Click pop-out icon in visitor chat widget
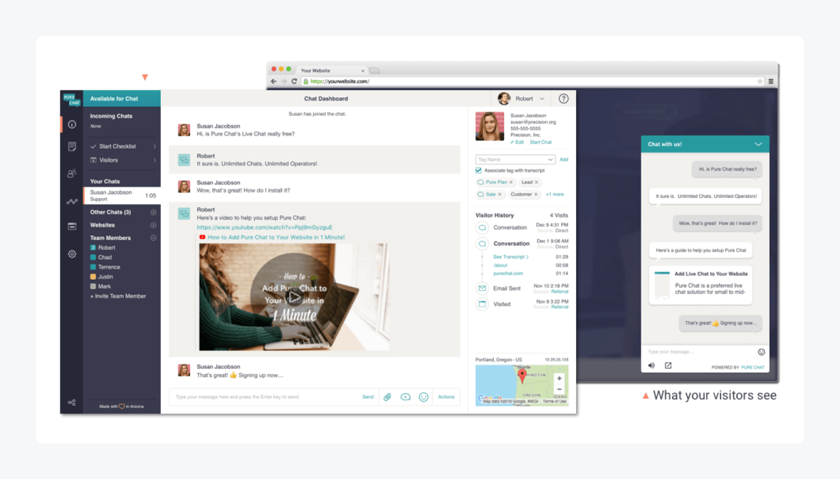This screenshot has height=479, width=840. (668, 366)
